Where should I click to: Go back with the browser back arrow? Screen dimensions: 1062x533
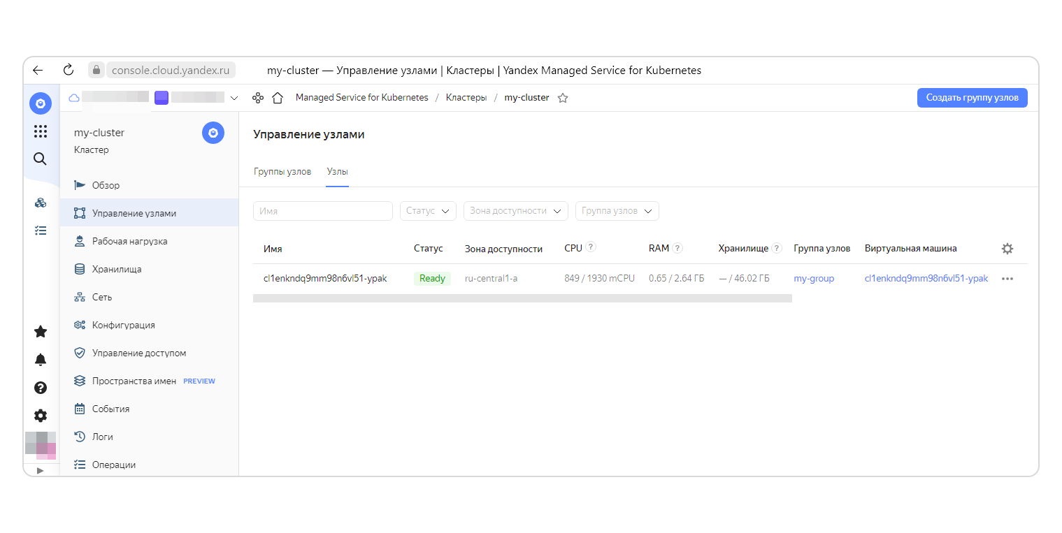click(x=38, y=70)
